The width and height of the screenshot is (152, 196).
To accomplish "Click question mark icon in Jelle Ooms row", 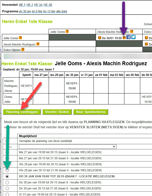I will 20,38.
